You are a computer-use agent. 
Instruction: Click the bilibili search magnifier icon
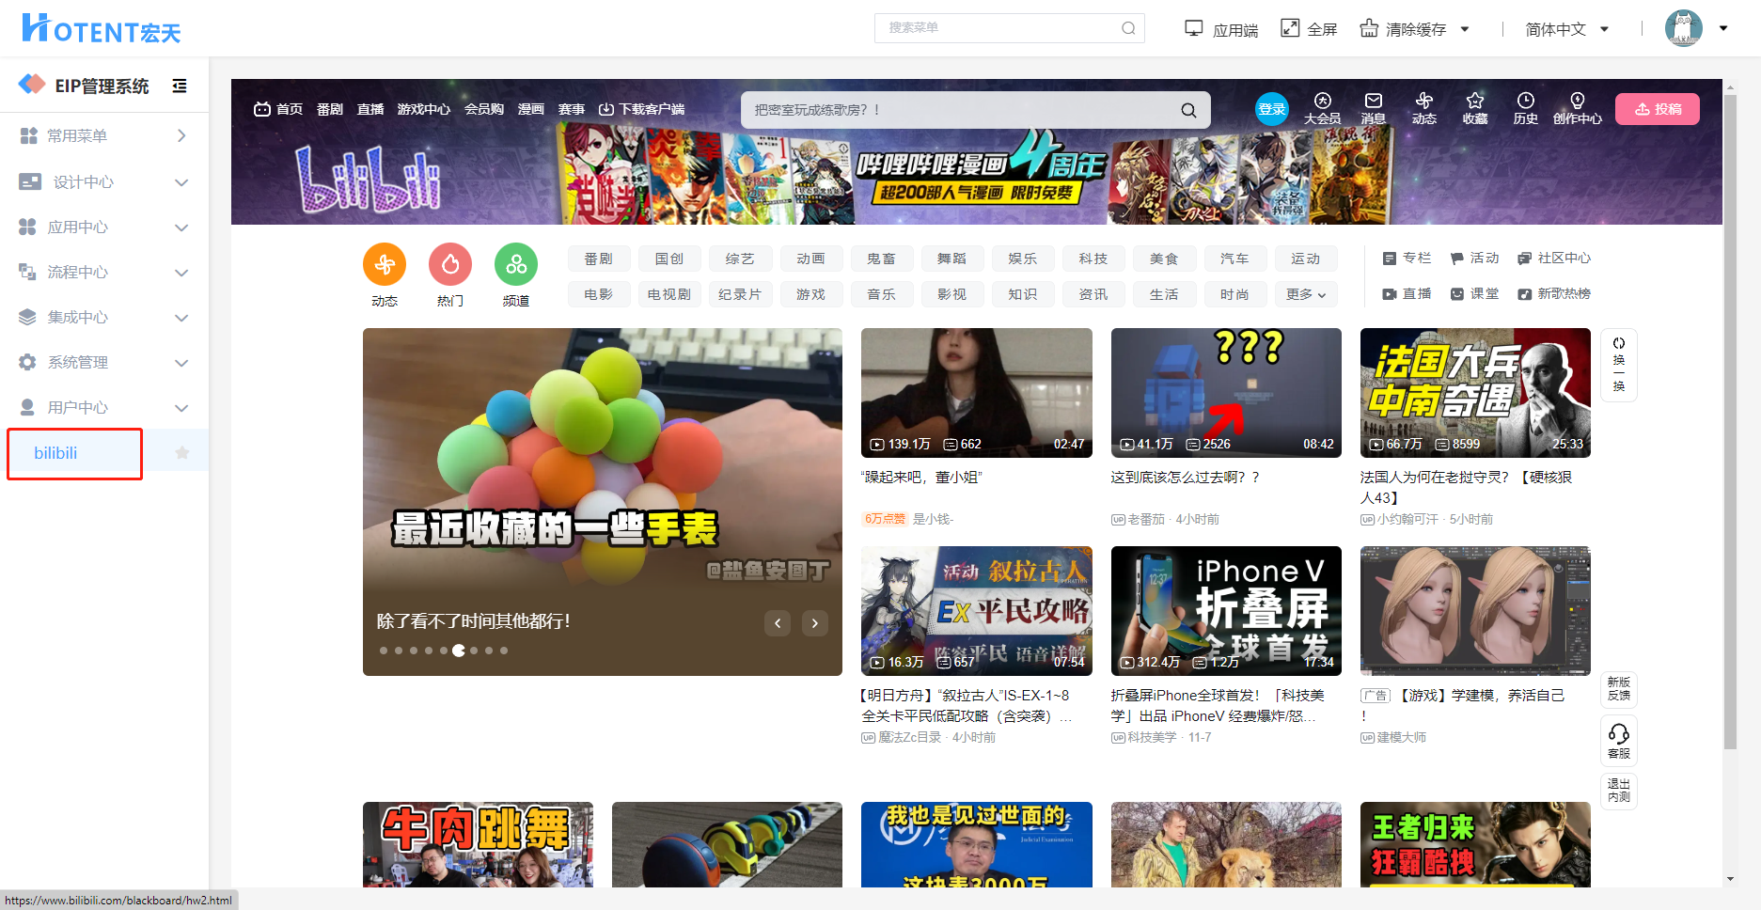[1188, 110]
